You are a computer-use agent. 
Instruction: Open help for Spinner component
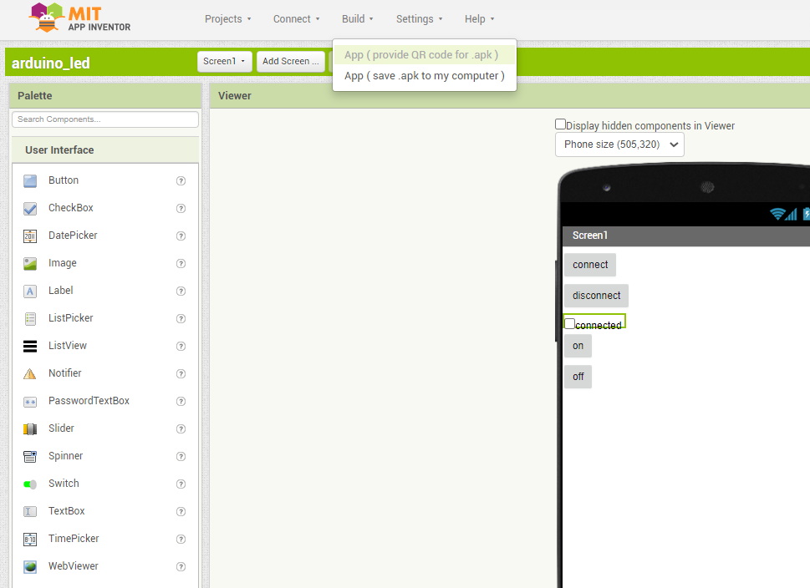tap(181, 456)
